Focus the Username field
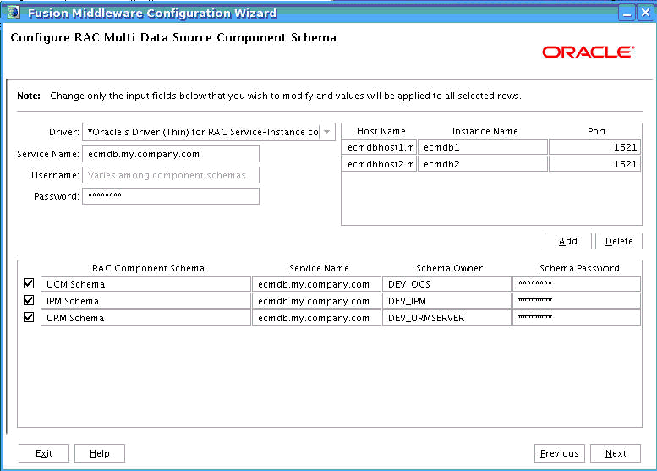The height and width of the screenshot is (471, 657). click(x=171, y=175)
